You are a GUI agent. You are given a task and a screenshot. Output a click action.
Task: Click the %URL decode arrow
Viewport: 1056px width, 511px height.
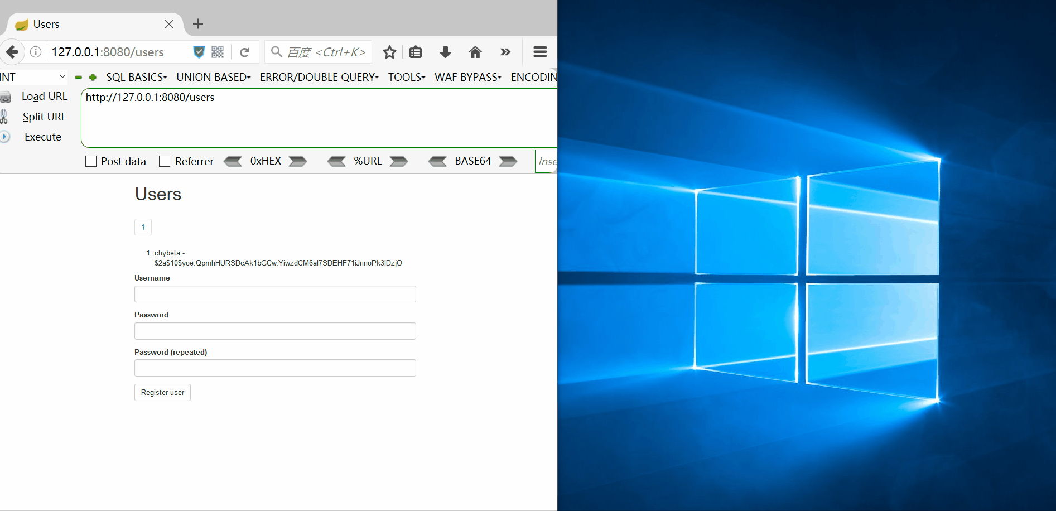pos(336,161)
